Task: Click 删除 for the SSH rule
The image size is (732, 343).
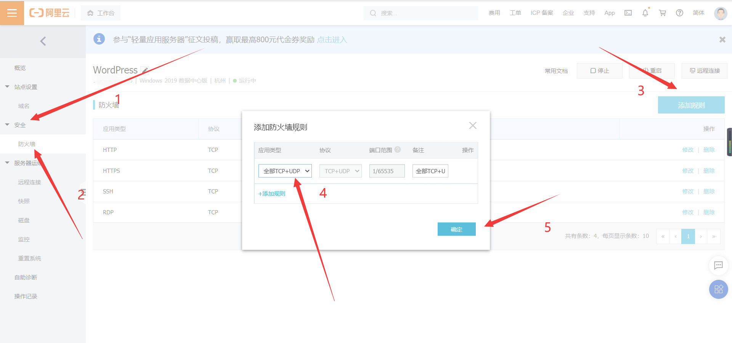Action: 709,191
